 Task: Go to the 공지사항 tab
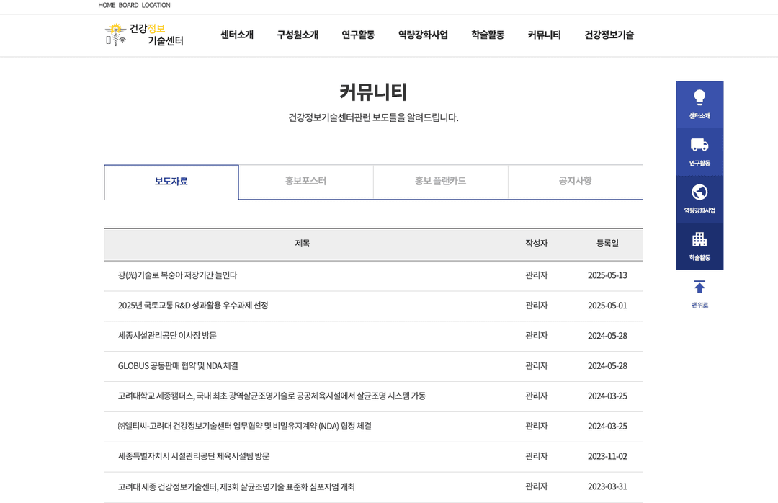click(575, 182)
